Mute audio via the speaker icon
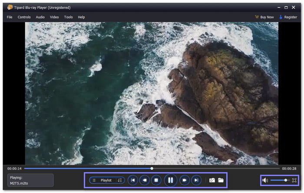Screen dimensions: 304x193 click(x=265, y=180)
